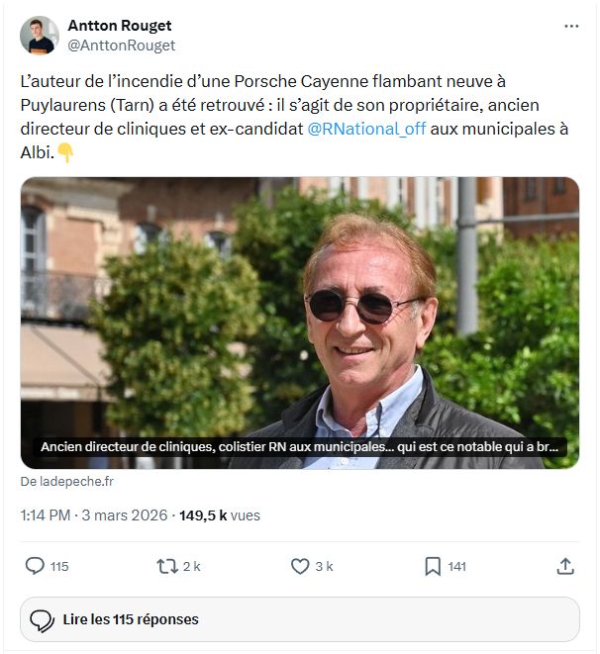Click the article headline caption overlay
The image size is (600, 654).
pos(299,447)
